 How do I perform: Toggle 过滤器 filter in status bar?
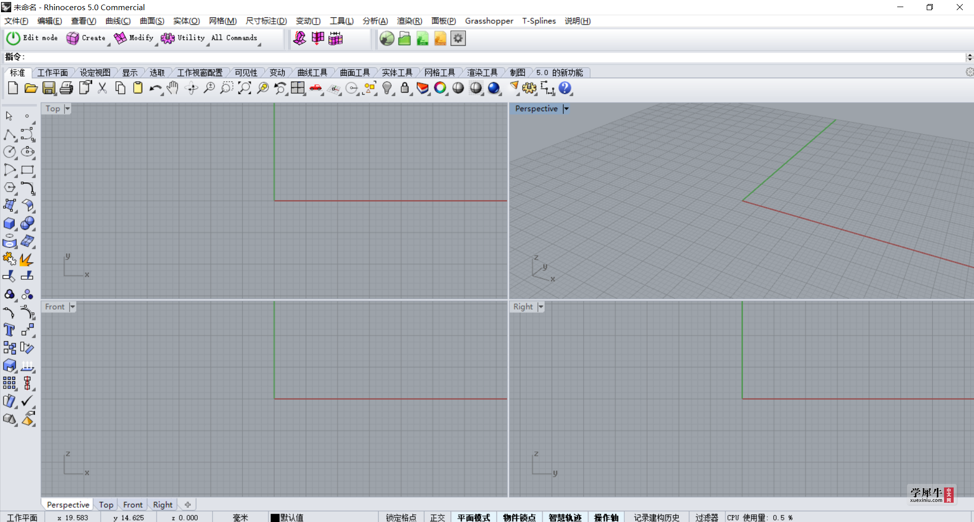[707, 517]
